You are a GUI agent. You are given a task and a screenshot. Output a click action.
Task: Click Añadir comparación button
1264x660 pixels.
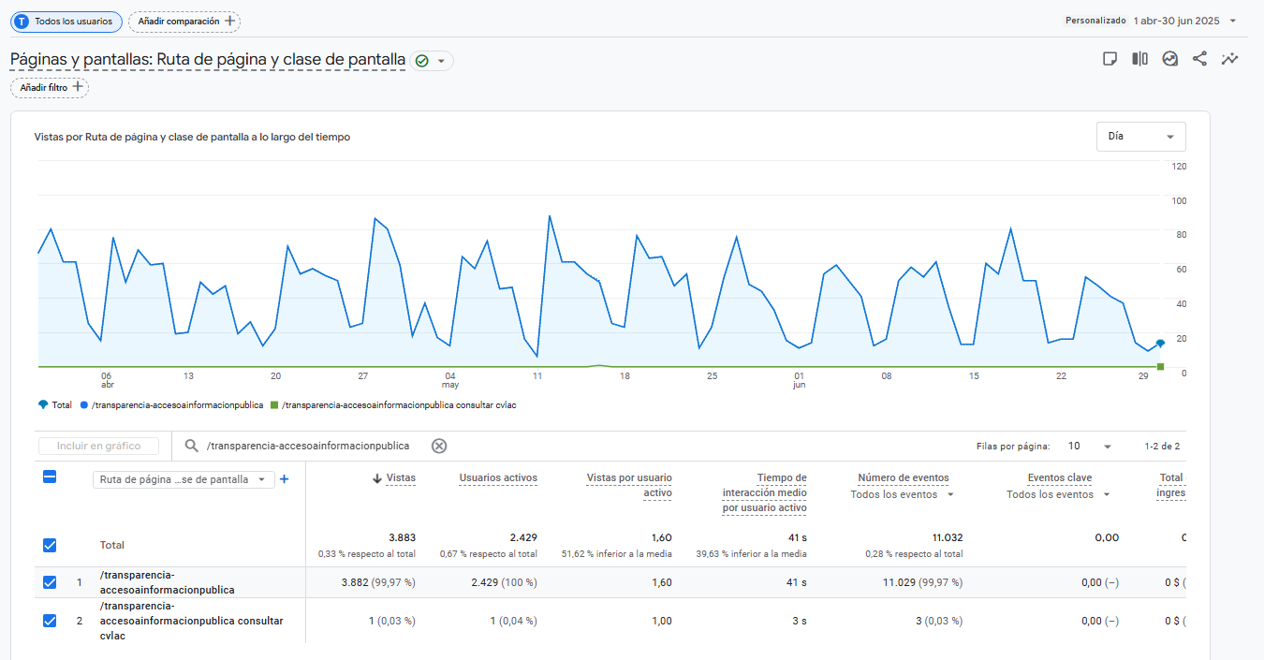click(184, 21)
